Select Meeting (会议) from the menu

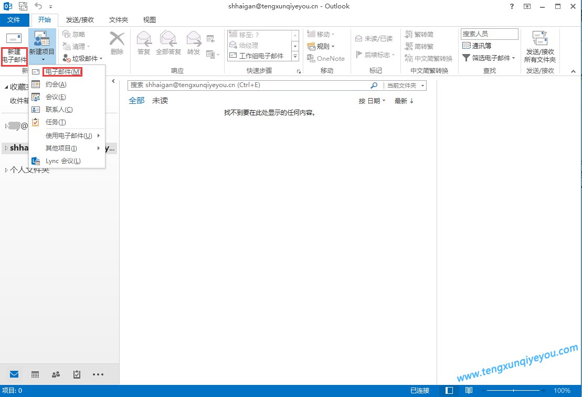click(x=67, y=97)
